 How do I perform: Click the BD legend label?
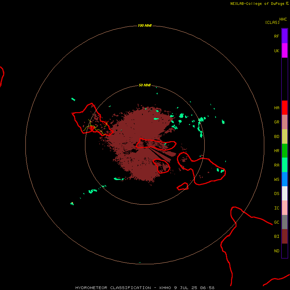point(276,137)
